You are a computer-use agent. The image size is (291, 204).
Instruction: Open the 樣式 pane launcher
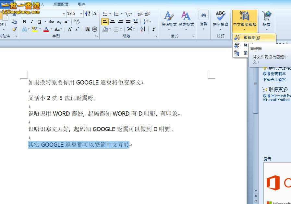coord(193,36)
